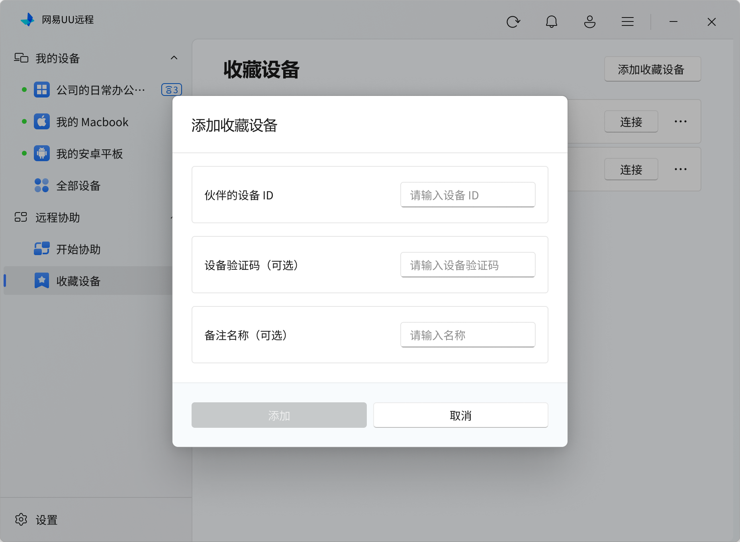Collapse the 我的设备 section chevron
The height and width of the screenshot is (542, 740).
click(174, 58)
